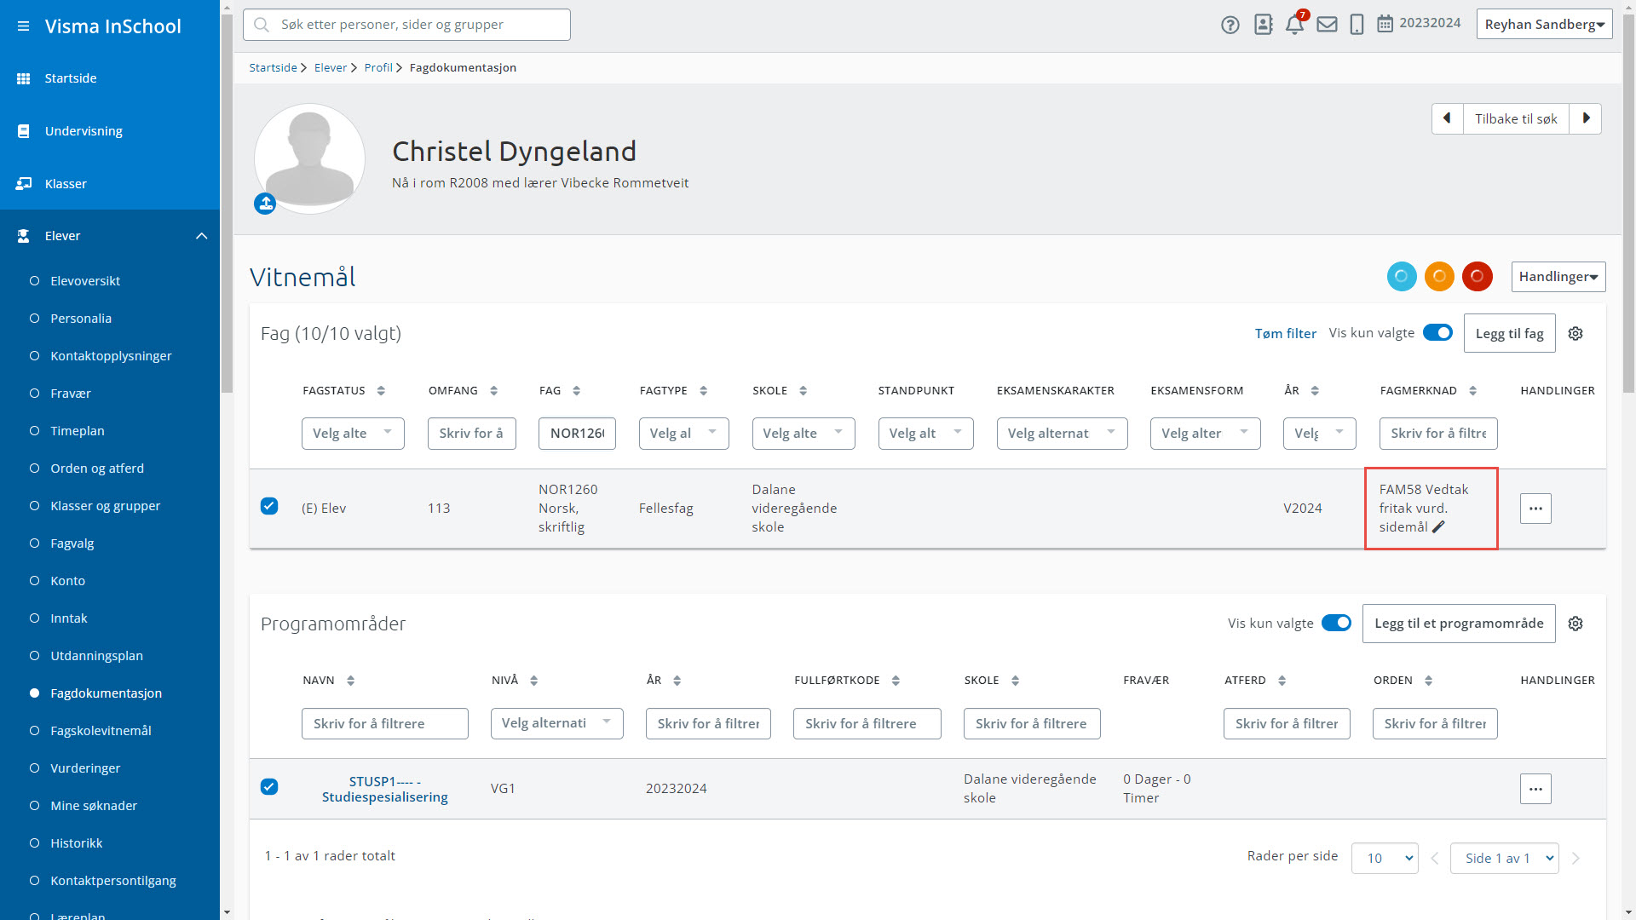Select Timeplan sidebar item
The height and width of the screenshot is (920, 1636).
tap(77, 431)
